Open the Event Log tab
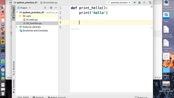Image resolution: width=174 pixels, height=98 pixels. [x=141, y=97]
